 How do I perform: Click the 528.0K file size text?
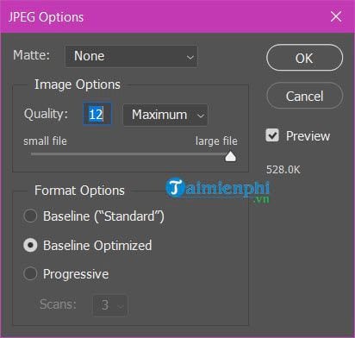click(283, 170)
